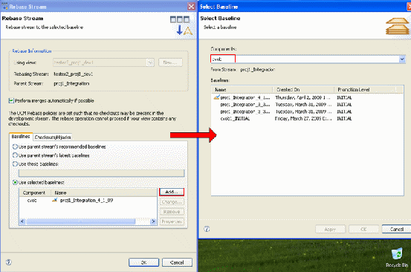
Task: Select Use parent stream's recommended baselines
Action: pos(15,146)
